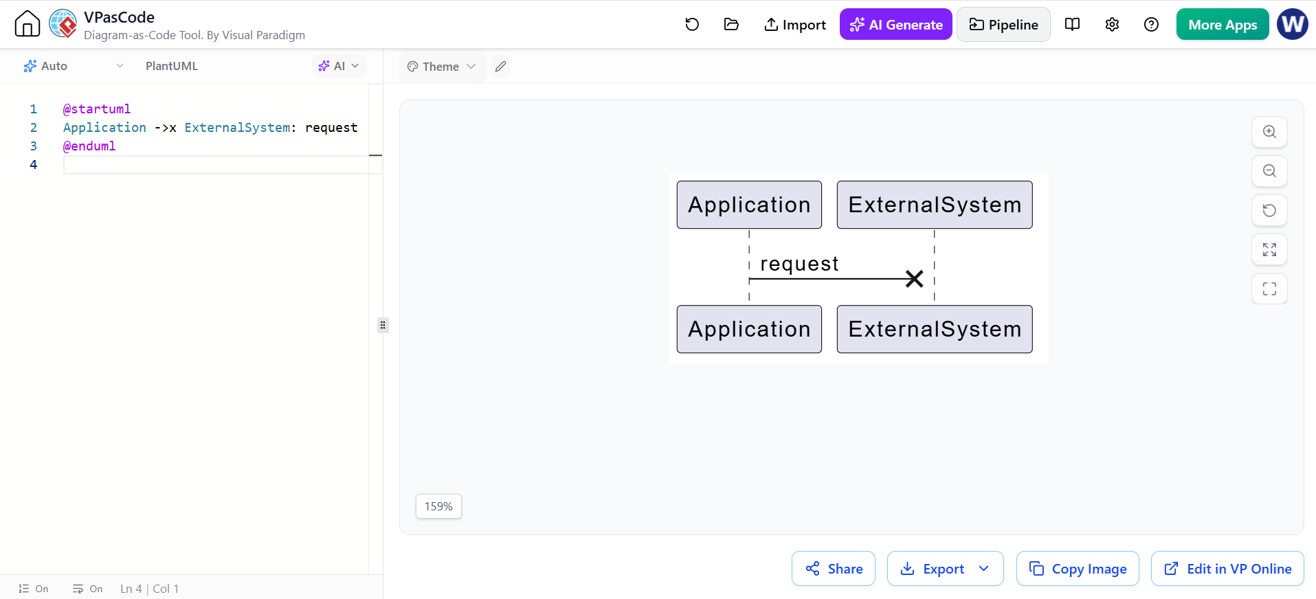
Task: Expand the Auto language dropdown
Action: [x=74, y=66]
